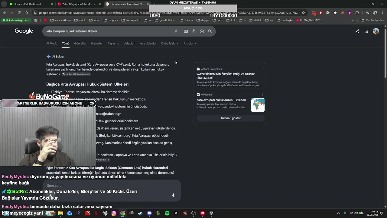Open the browser extensions puzzle menu
The image size is (387, 218).
click(357, 13)
